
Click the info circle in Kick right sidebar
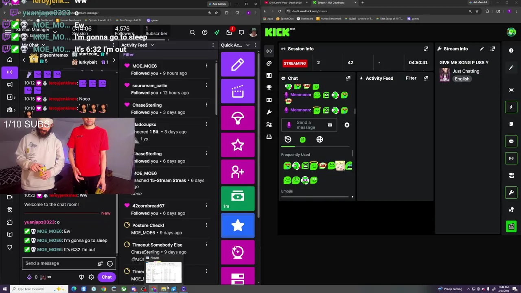coord(511,50)
